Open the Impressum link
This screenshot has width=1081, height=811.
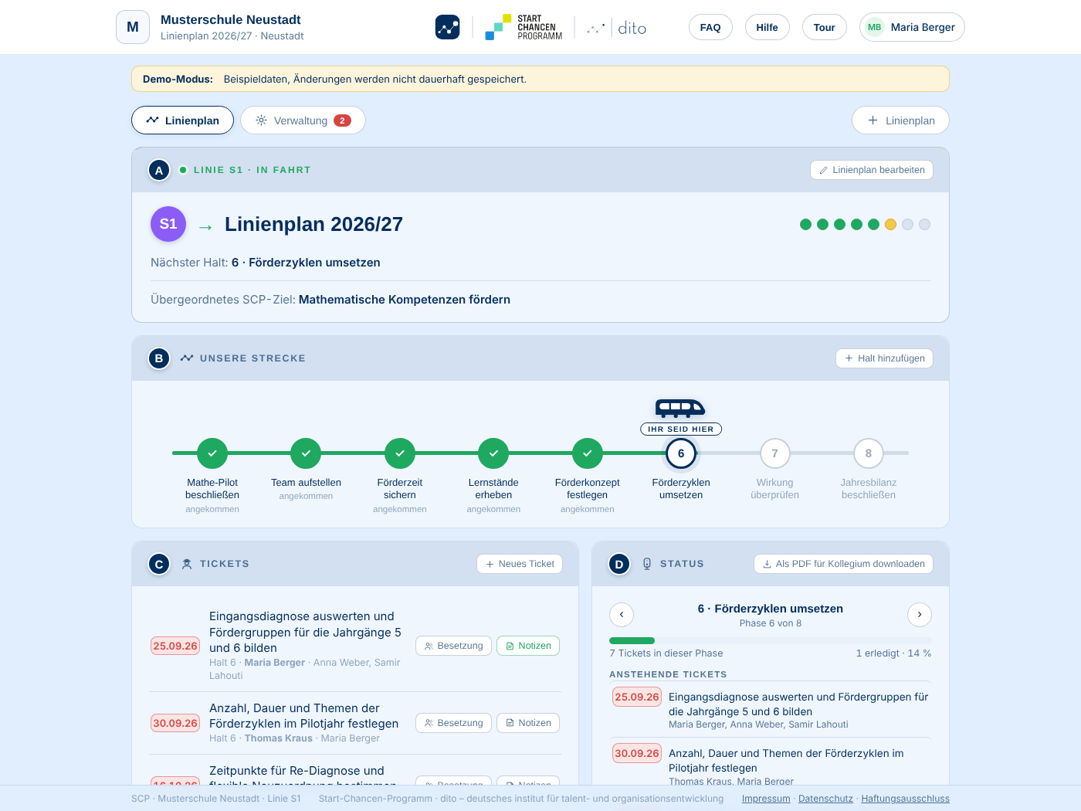[766, 799]
